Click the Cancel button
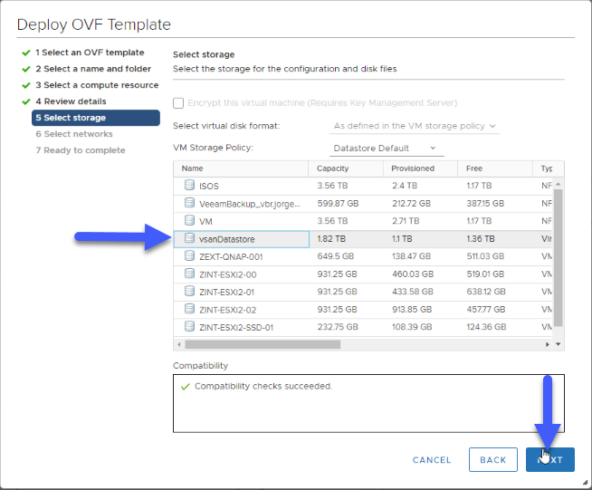The height and width of the screenshot is (490, 592). (432, 460)
